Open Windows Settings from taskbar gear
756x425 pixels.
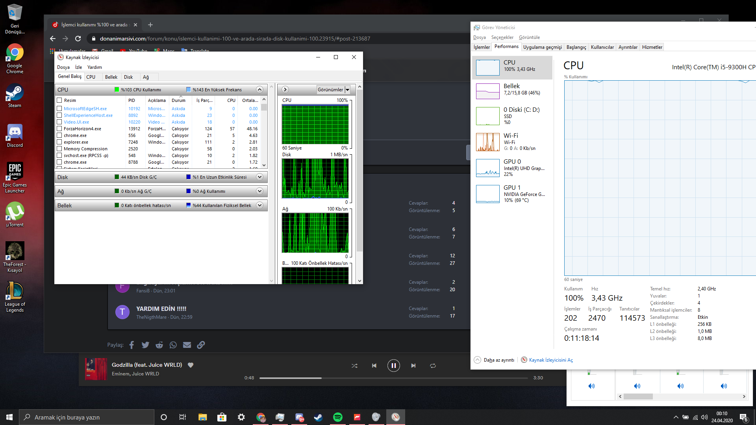click(241, 417)
